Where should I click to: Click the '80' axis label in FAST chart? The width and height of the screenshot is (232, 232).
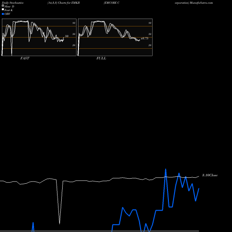[74, 23]
